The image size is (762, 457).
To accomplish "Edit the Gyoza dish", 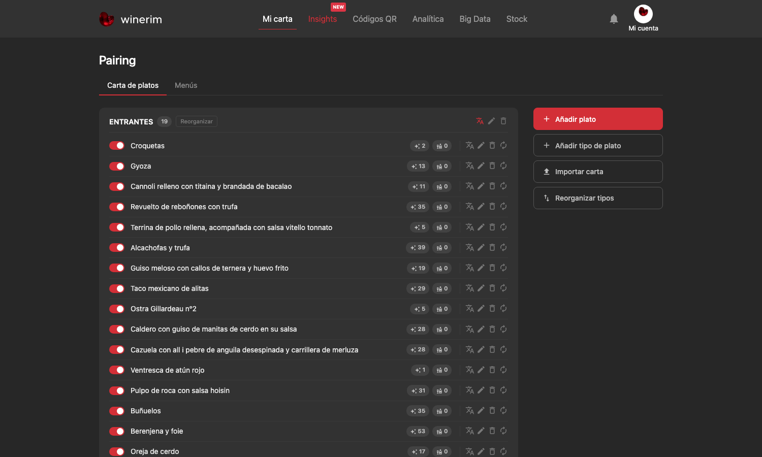I will (x=481, y=166).
